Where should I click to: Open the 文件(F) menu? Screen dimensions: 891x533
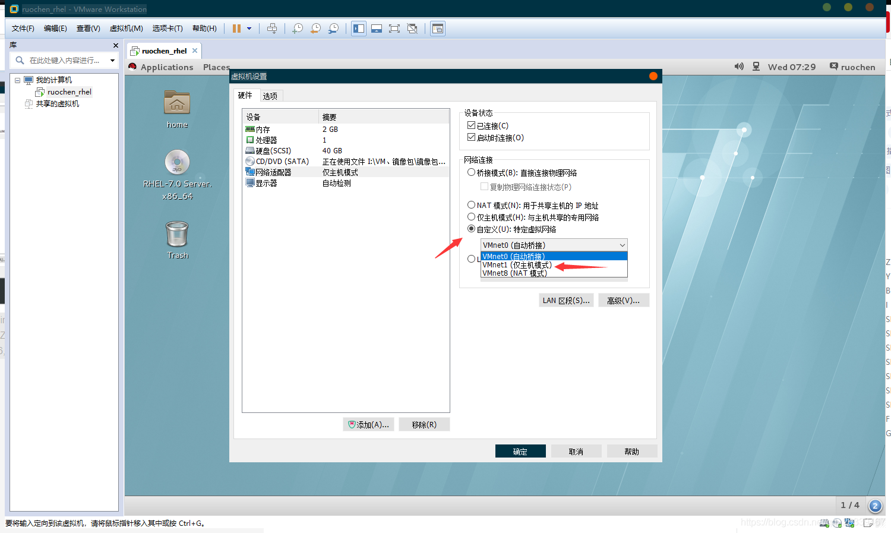(23, 29)
